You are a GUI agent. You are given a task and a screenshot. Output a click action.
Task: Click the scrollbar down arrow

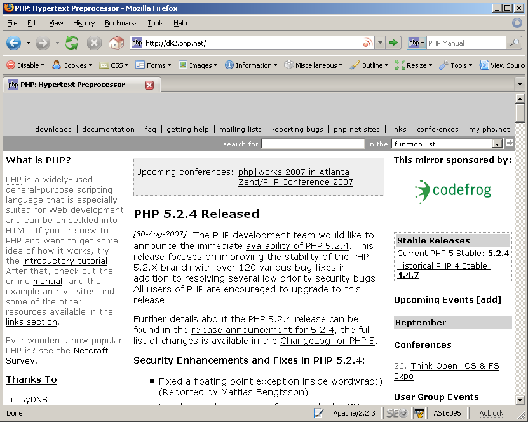(x=520, y=400)
